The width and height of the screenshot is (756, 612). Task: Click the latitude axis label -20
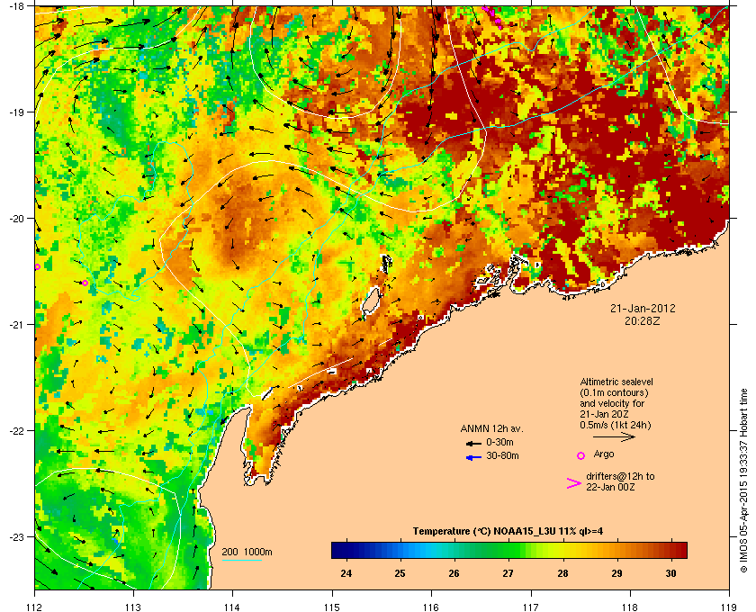[x=16, y=219]
